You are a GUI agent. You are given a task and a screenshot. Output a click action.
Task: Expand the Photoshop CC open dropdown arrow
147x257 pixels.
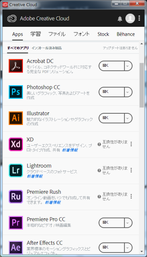(x=128, y=92)
